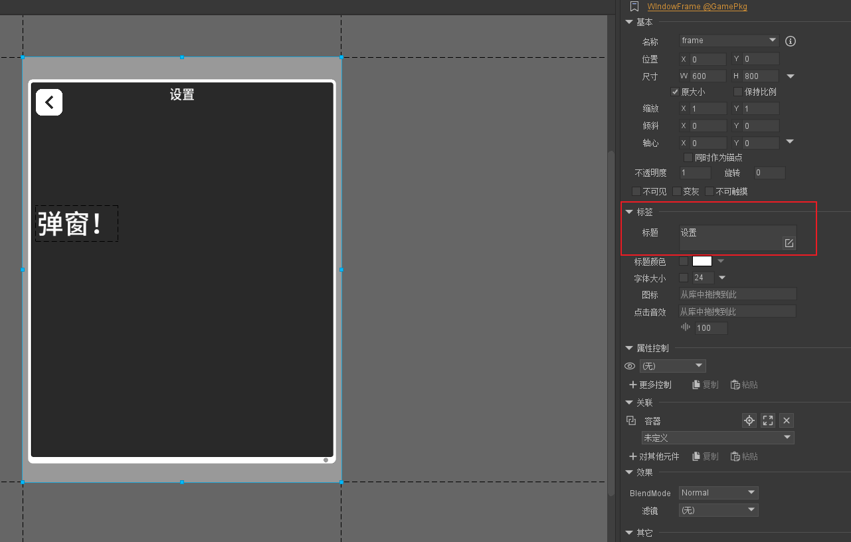Image resolution: width=851 pixels, height=542 pixels.
Task: Toggle the 原大小 checkbox
Action: 676,92
